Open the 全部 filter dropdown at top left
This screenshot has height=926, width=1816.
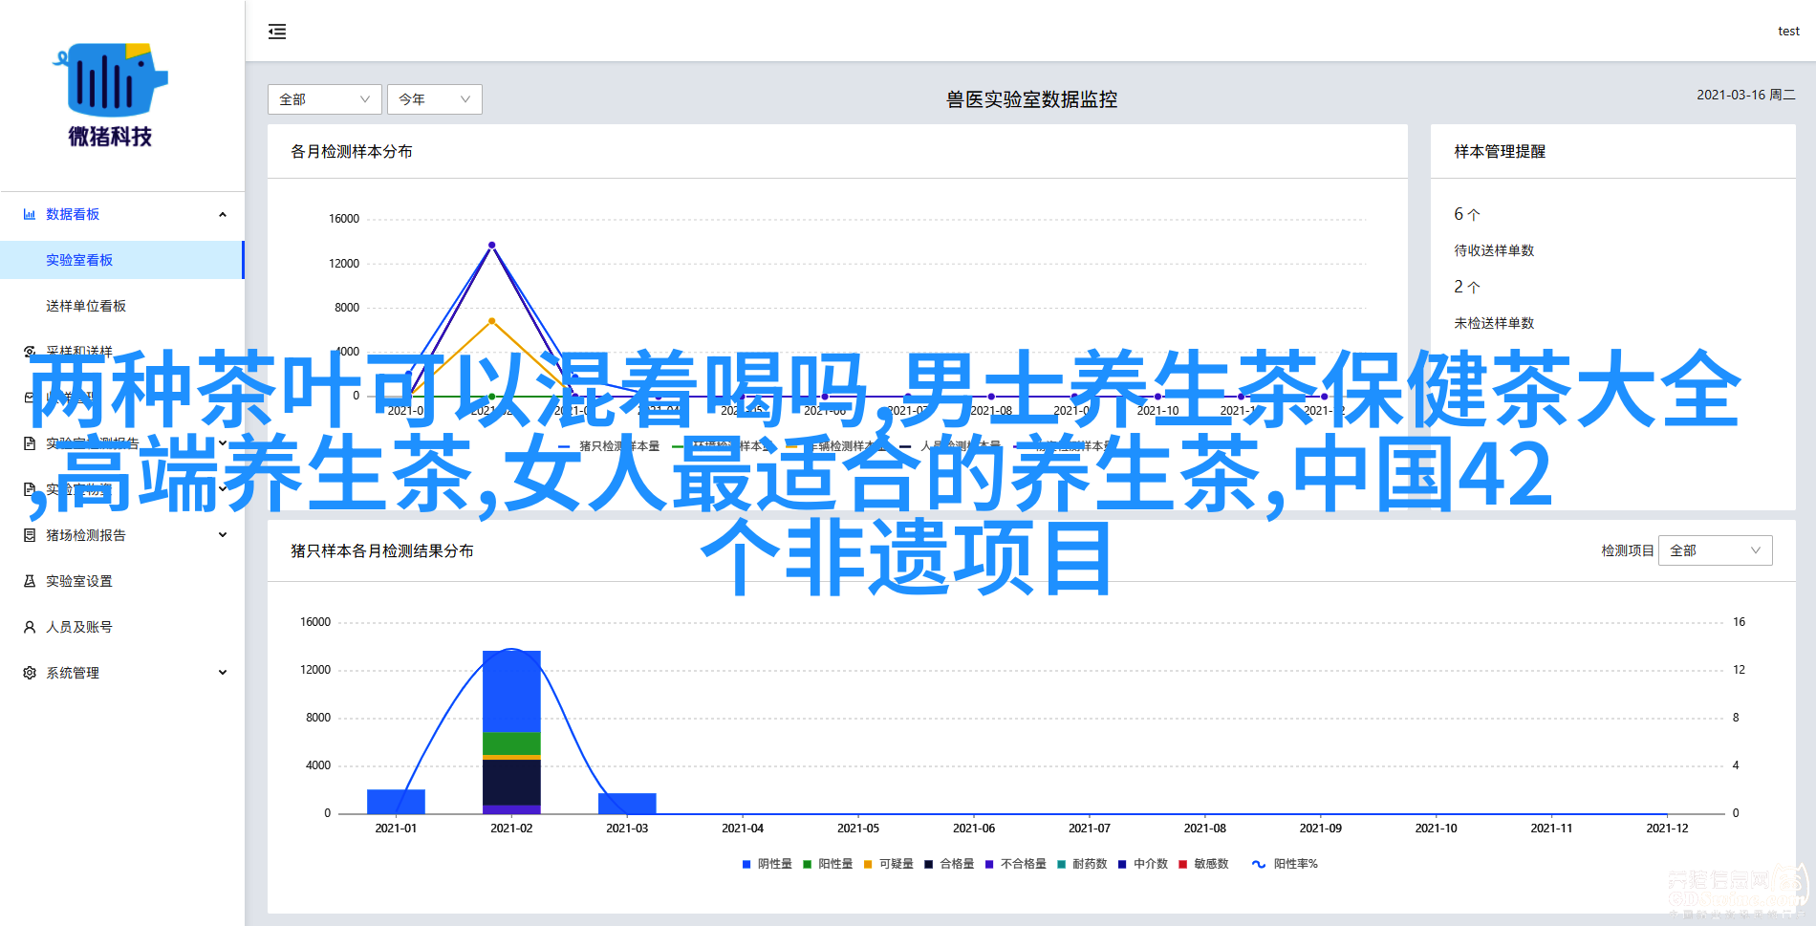click(x=324, y=99)
